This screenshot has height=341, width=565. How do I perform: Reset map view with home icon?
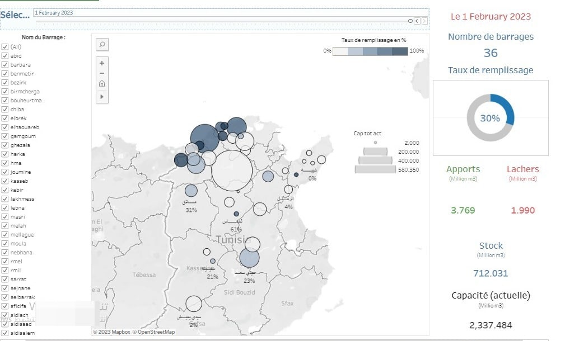[102, 84]
